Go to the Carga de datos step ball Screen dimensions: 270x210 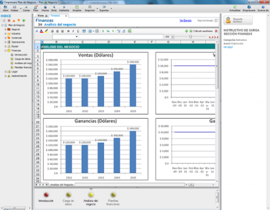tap(68, 195)
